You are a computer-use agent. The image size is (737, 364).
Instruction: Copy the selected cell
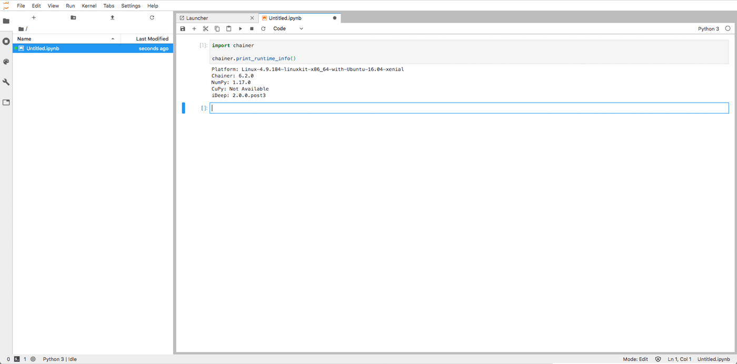coord(217,28)
